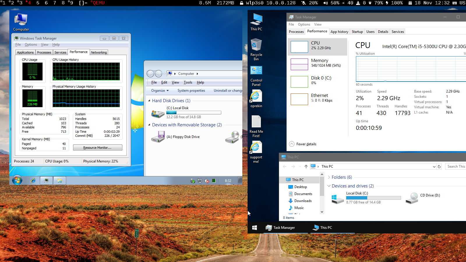Launch the oprekin Internet Explorer shortcut

(x=256, y=99)
